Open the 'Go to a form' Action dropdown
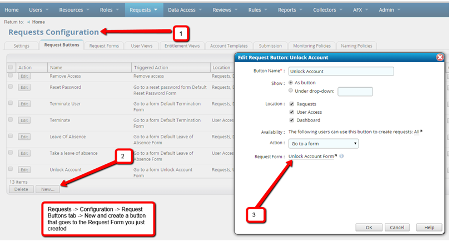This screenshot has height=242, width=452. click(x=323, y=144)
